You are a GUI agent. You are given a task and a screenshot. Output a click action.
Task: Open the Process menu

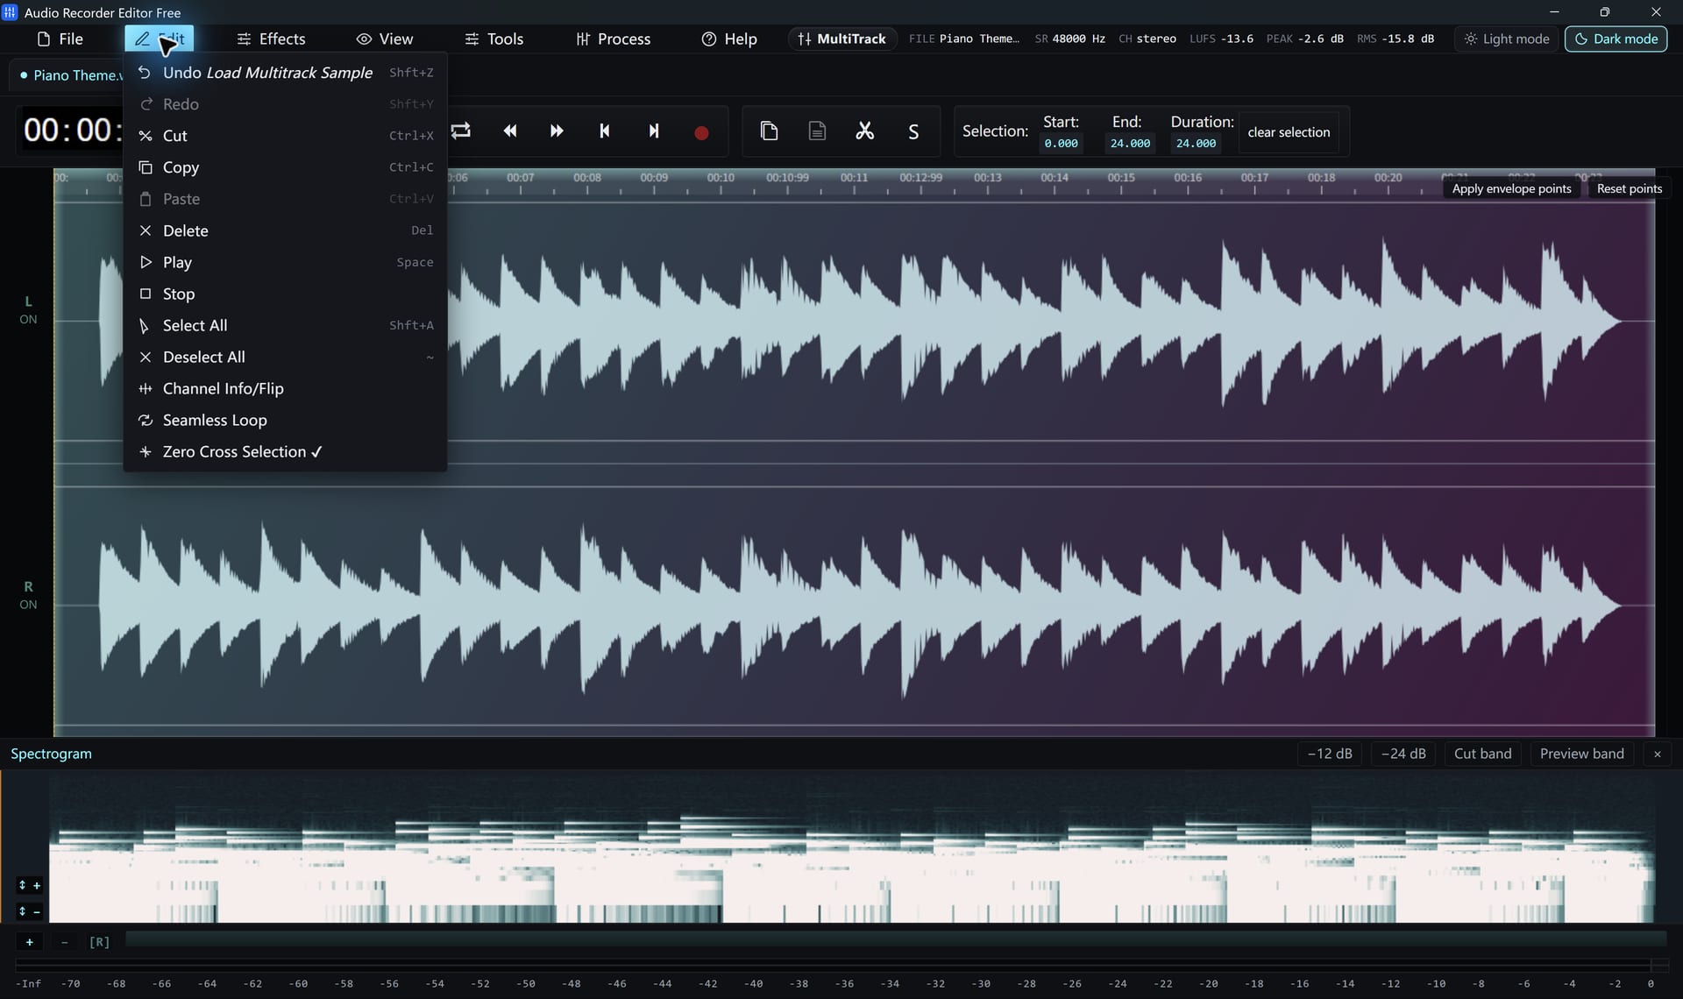pos(613,39)
